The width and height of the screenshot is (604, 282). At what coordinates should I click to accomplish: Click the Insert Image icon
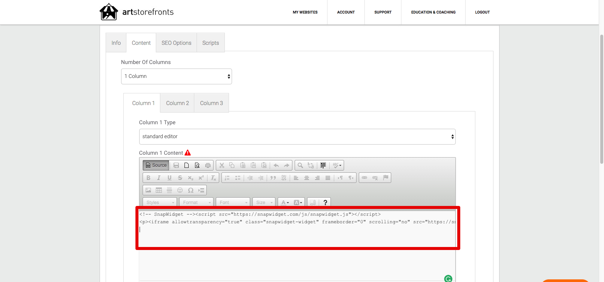148,190
